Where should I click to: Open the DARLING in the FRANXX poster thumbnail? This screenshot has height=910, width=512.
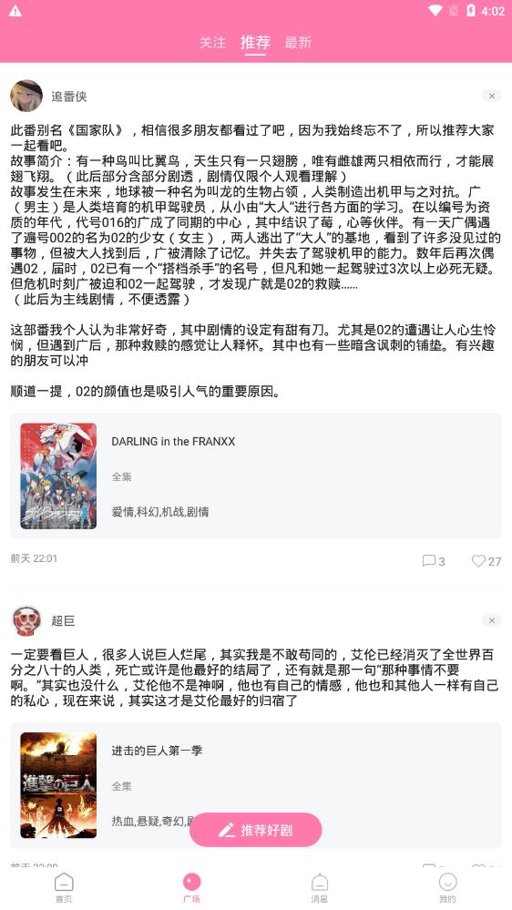(58, 475)
